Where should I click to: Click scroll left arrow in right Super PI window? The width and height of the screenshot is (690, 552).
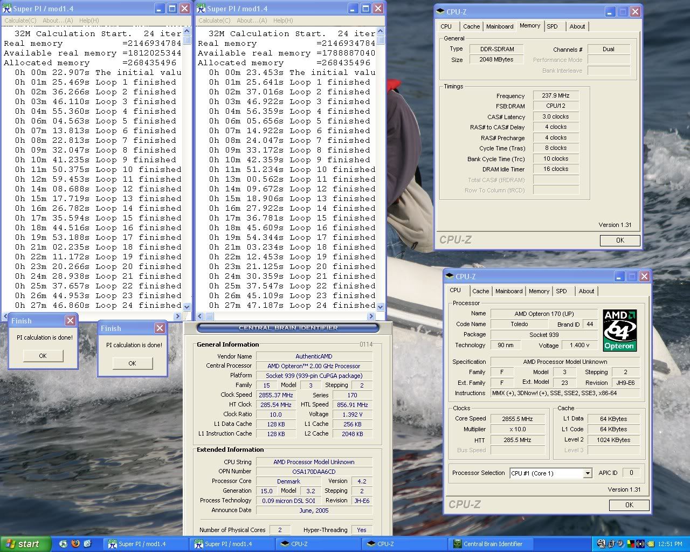pyautogui.click(x=199, y=316)
